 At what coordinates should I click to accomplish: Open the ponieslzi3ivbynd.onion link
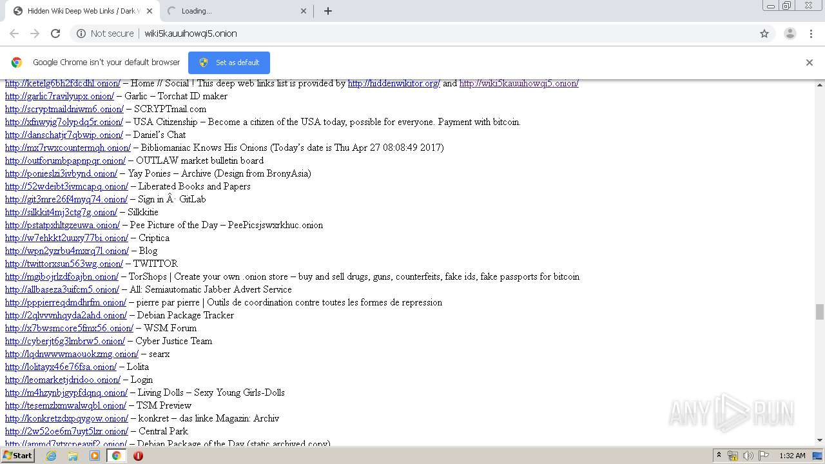click(x=61, y=173)
